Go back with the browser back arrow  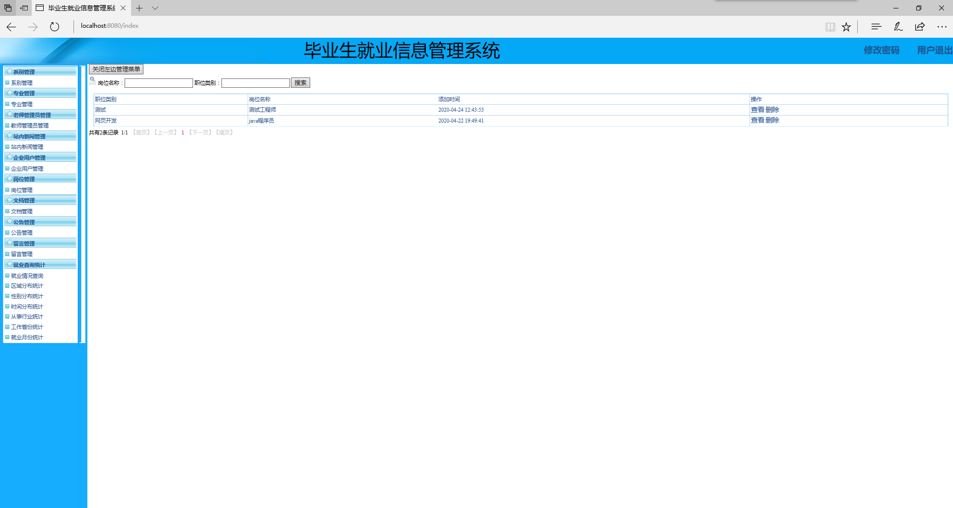11,27
